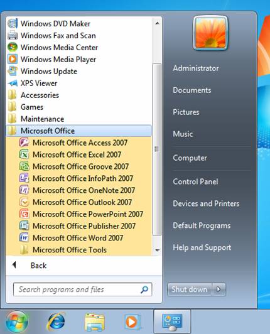Open Default Programs
The height and width of the screenshot is (334, 270).
pyautogui.click(x=202, y=225)
